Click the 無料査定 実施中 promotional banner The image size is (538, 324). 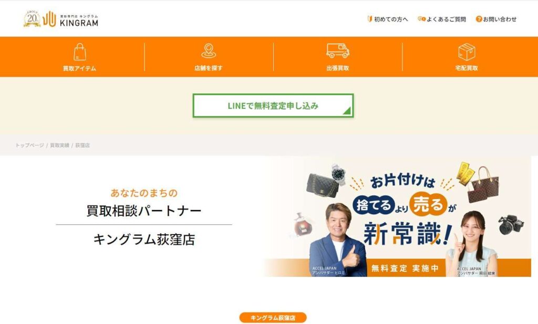click(x=397, y=217)
